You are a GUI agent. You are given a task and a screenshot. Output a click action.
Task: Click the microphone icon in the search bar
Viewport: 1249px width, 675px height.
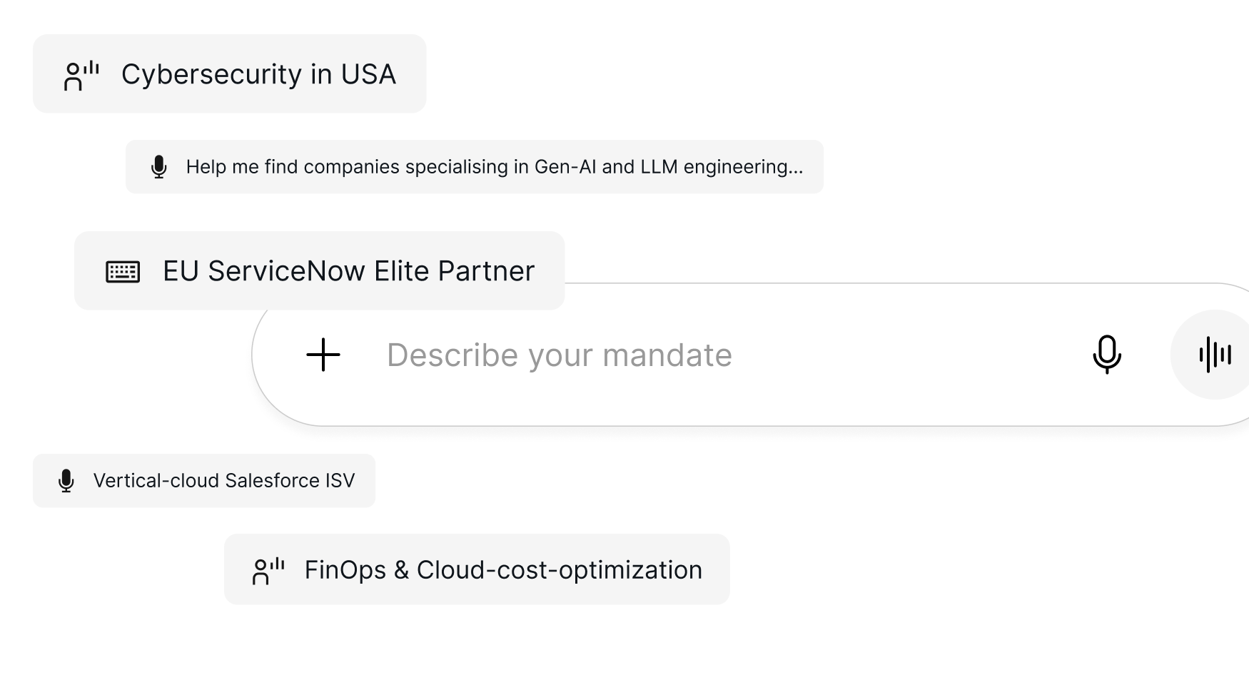click(1107, 355)
